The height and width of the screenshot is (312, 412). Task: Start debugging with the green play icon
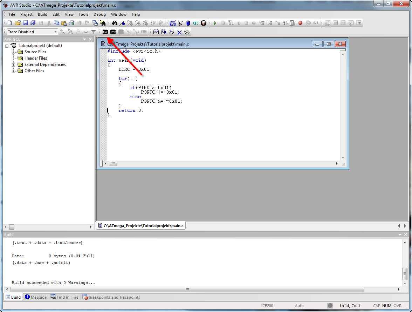tap(215, 23)
